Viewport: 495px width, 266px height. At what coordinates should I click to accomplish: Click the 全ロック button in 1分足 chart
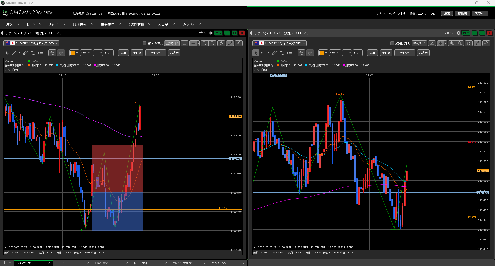pyautogui.click(x=405, y=53)
